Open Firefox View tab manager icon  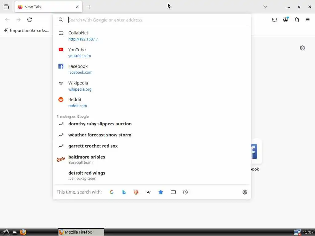6,7
